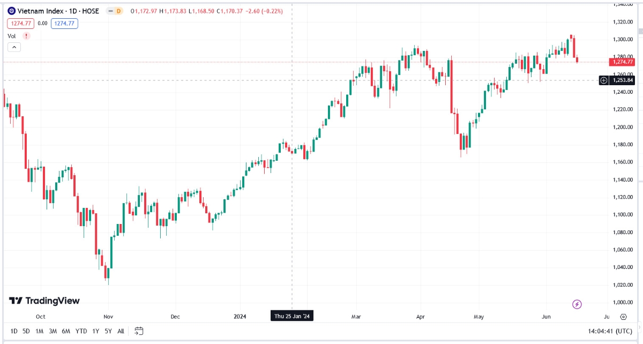Click the plus icon beside 1,253.84 crosshair label
Image resolution: width=643 pixels, height=344 pixels.
(x=604, y=80)
